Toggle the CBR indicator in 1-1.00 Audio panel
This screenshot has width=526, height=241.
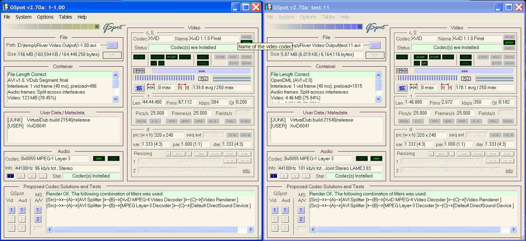tap(99, 158)
